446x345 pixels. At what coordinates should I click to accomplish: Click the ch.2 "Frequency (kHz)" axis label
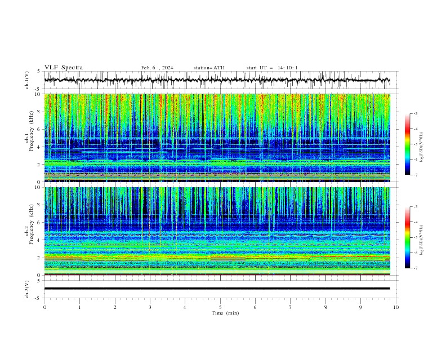[x=31, y=224]
